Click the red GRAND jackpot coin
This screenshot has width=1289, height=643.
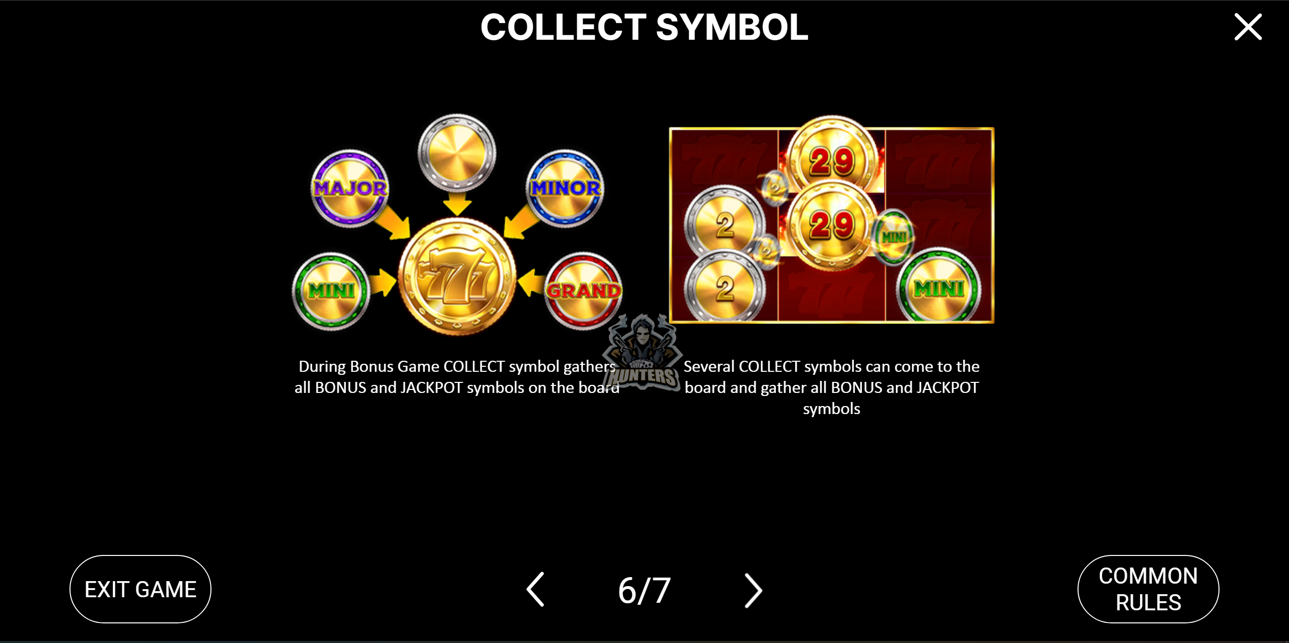(584, 291)
